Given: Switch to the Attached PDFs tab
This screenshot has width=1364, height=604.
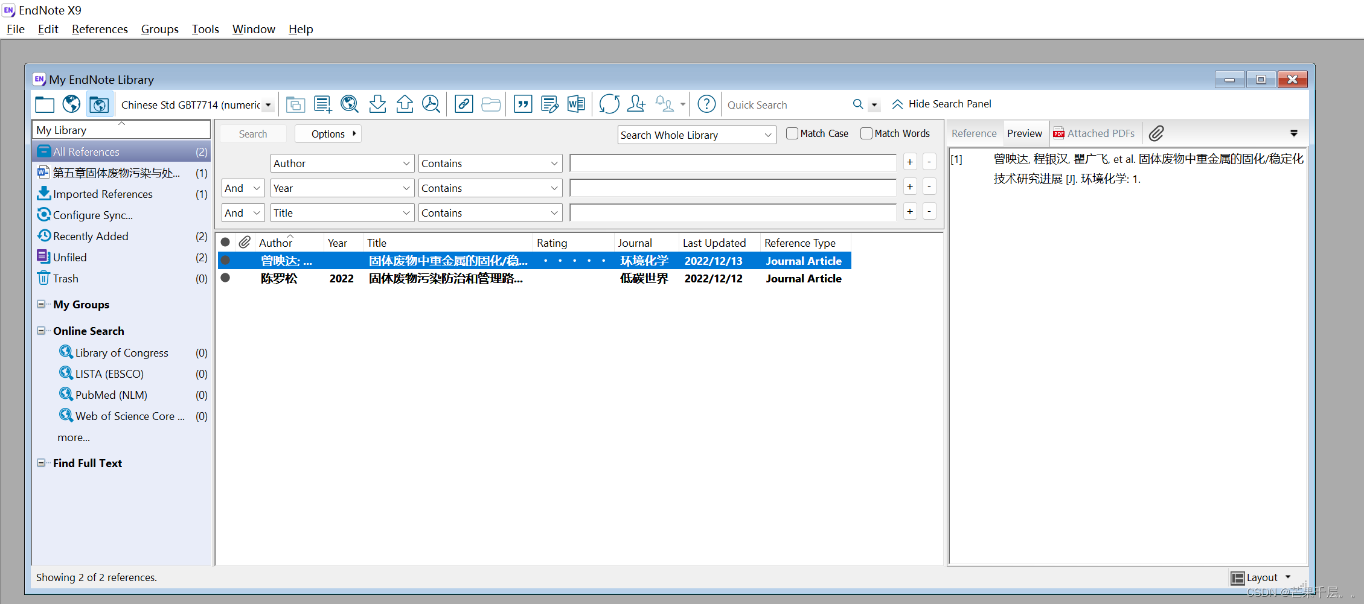Looking at the screenshot, I should 1094,133.
